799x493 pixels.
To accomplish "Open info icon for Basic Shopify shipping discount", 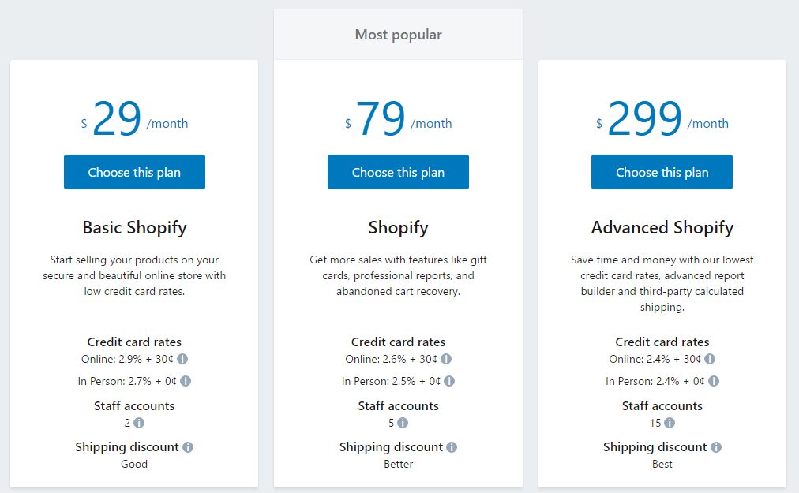I will pyautogui.click(x=188, y=447).
